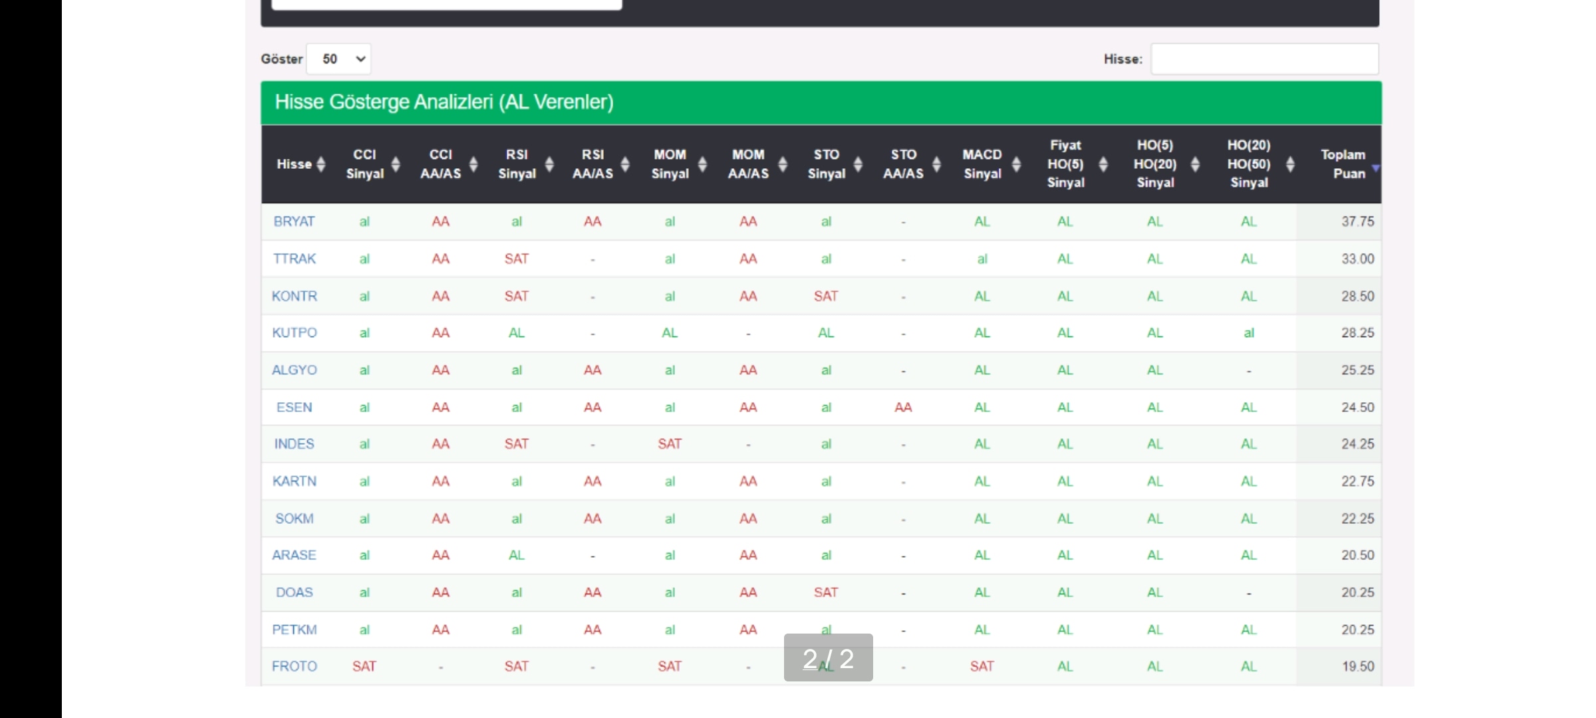
Task: Click TTRAK's RSI Sinyal SAT cell
Action: coord(516,259)
